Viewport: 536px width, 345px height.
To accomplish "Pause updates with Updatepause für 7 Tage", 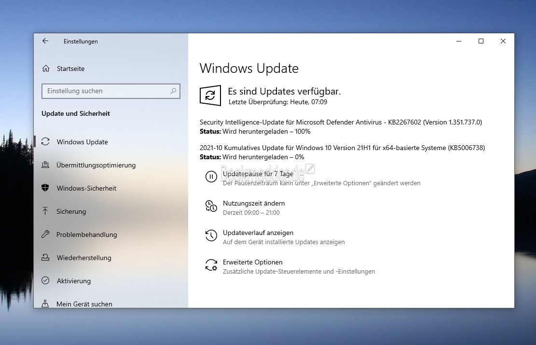I will pyautogui.click(x=258, y=174).
